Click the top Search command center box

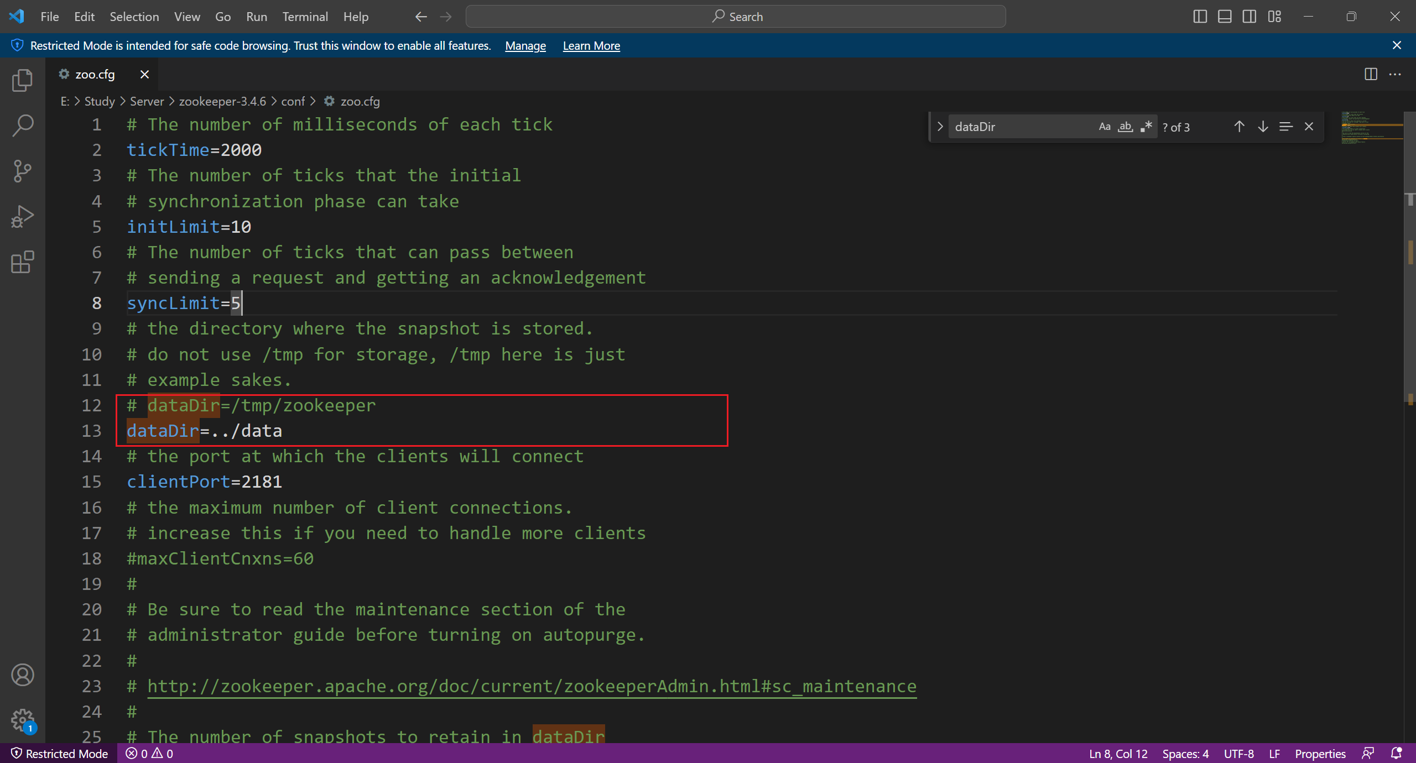pyautogui.click(x=736, y=17)
